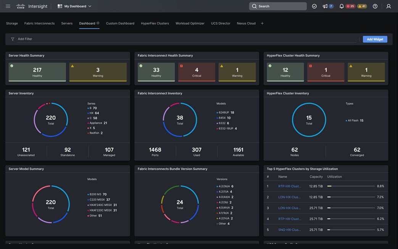Click the yellow 41 warning alarms badge

pyautogui.click(x=362, y=6)
